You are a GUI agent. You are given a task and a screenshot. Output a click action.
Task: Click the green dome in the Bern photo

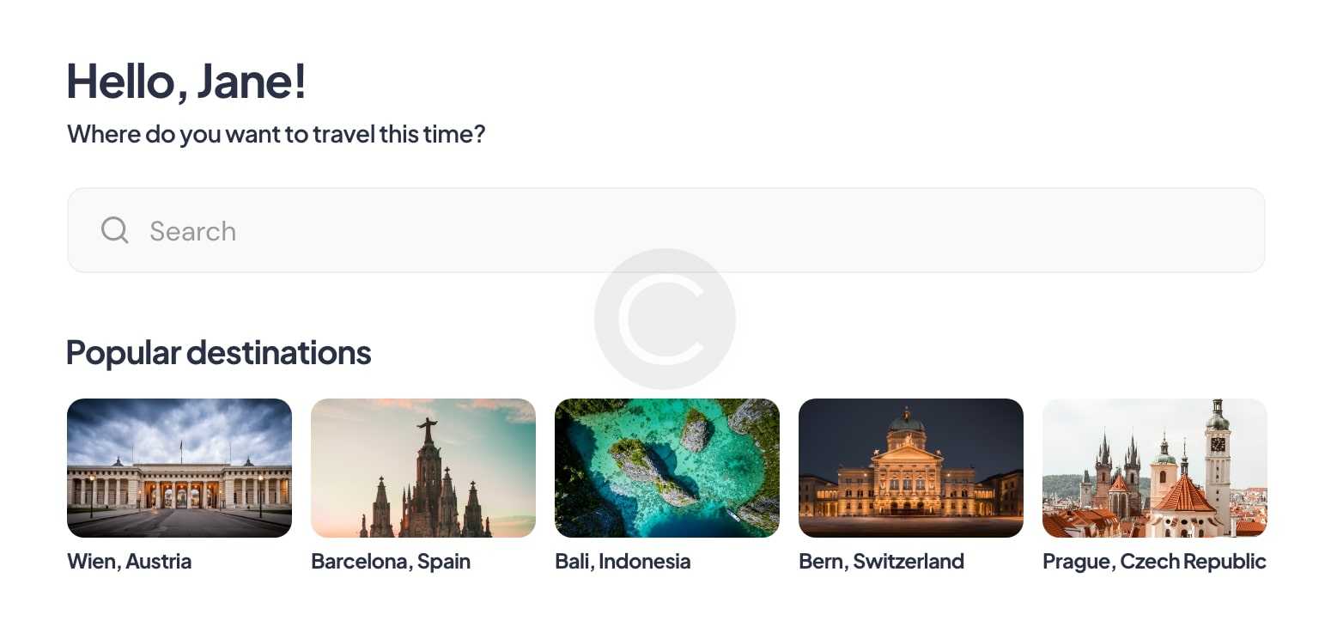click(x=906, y=422)
